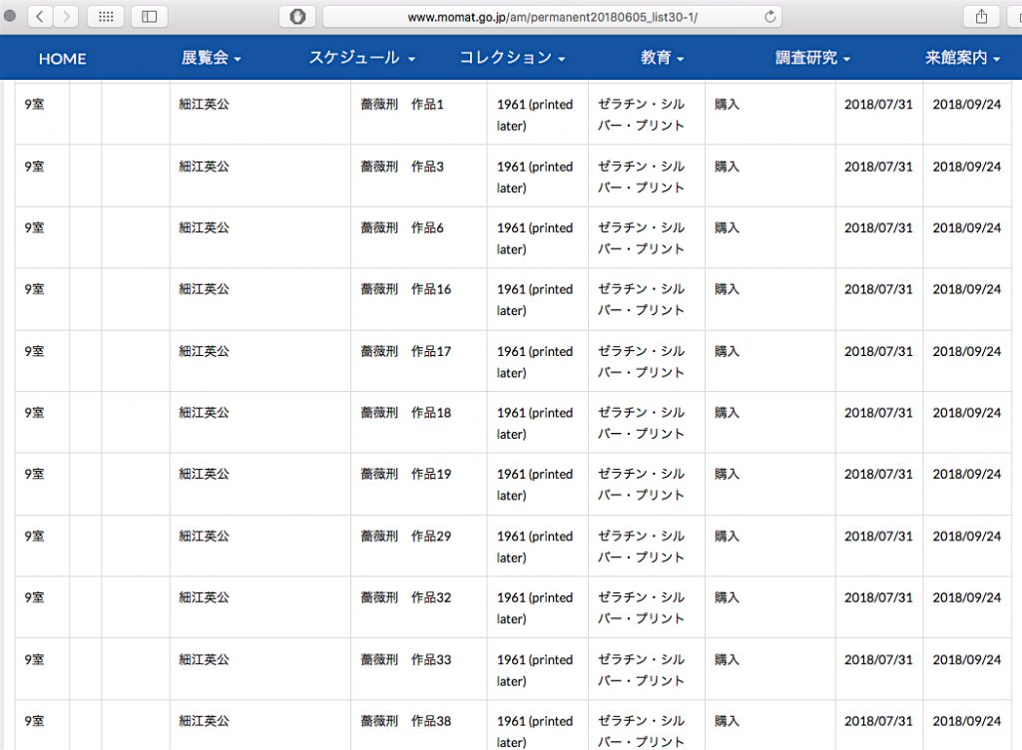Go back using the browser back arrow
1022x750 pixels.
click(40, 16)
